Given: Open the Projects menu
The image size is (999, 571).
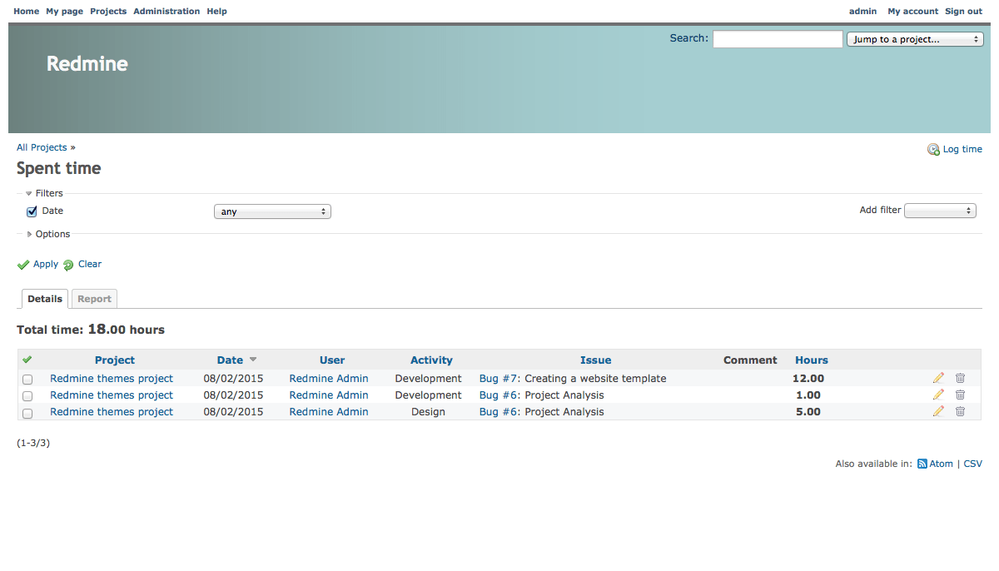Looking at the screenshot, I should click(108, 12).
